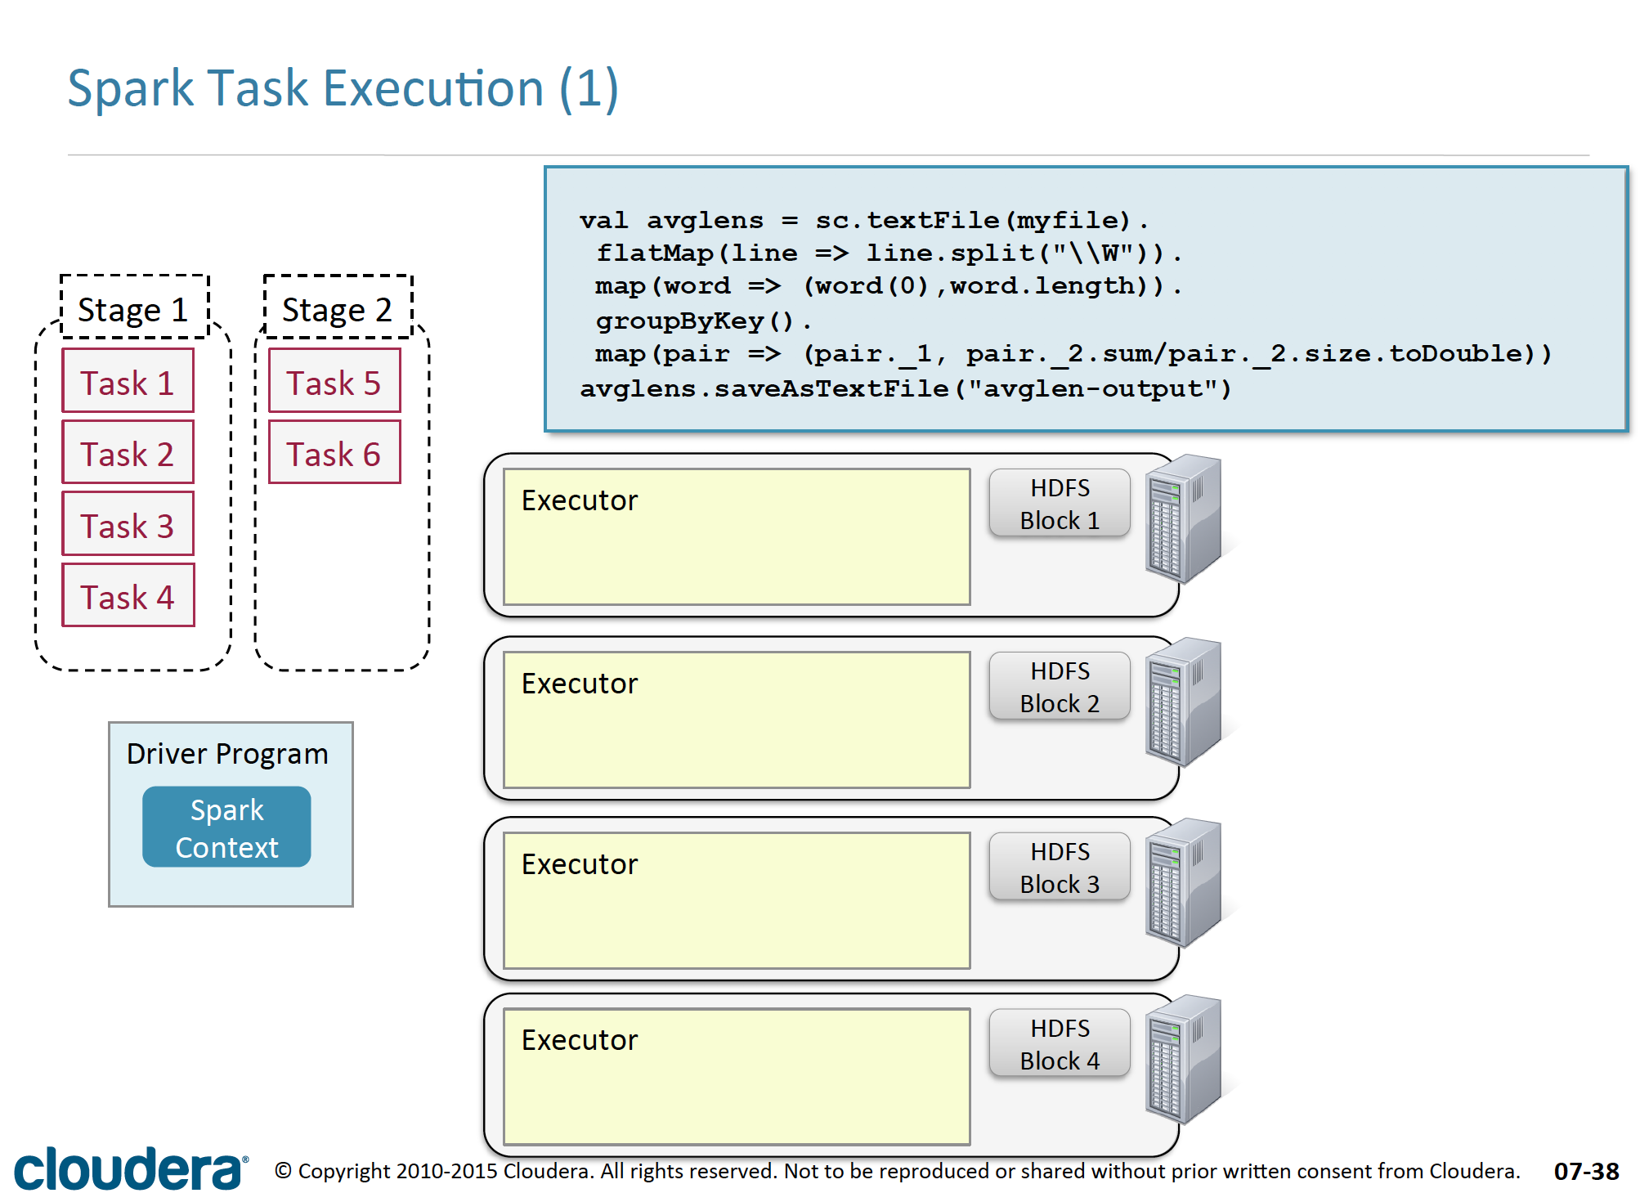Click the slide number 07-38
This screenshot has width=1640, height=1202.
point(1585,1171)
